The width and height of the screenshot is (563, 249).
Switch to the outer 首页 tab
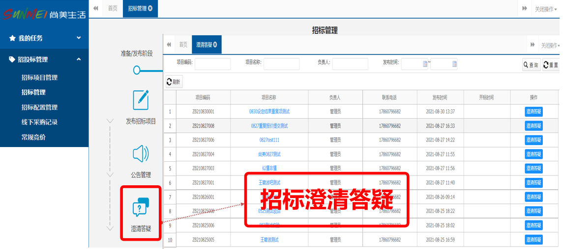click(x=113, y=8)
